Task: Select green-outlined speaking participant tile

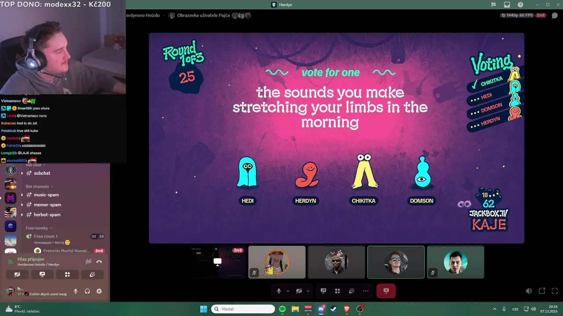Action: 396,262
